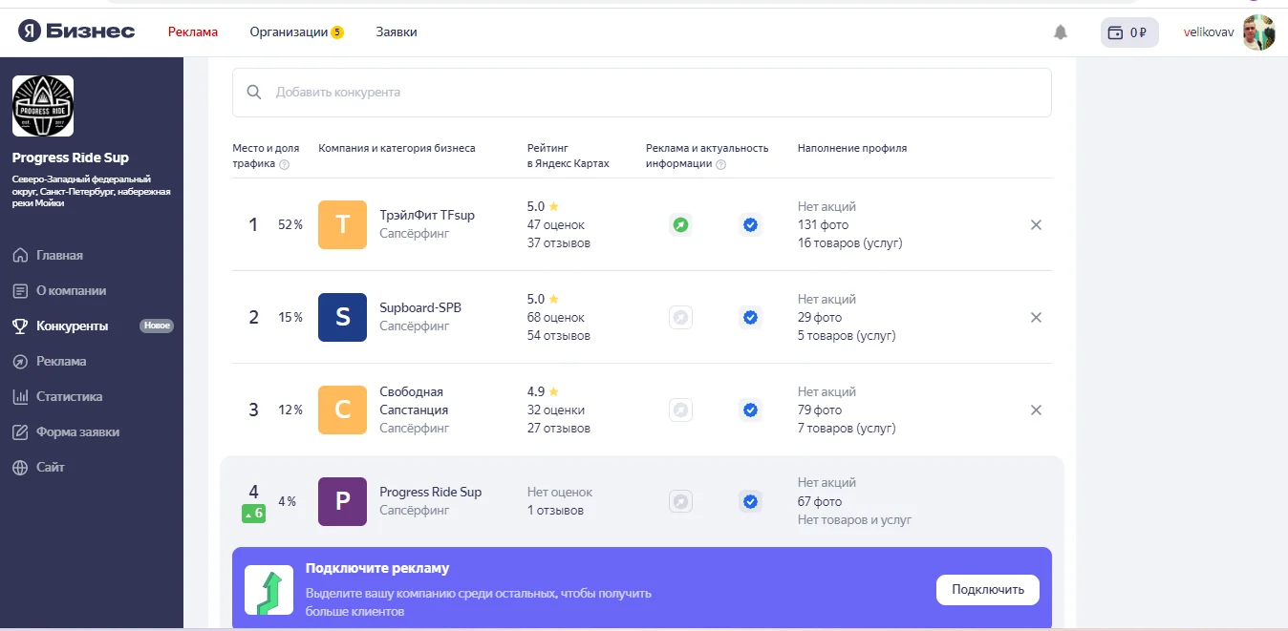Open Форма заявки in sidebar
The height and width of the screenshot is (631, 1288).
pos(77,431)
